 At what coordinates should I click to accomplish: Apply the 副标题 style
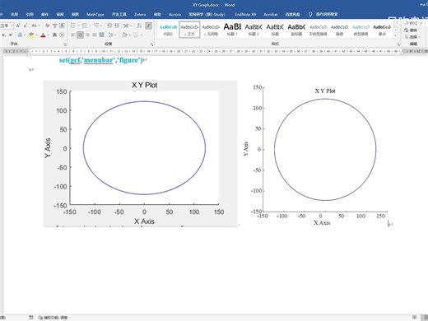pos(296,30)
